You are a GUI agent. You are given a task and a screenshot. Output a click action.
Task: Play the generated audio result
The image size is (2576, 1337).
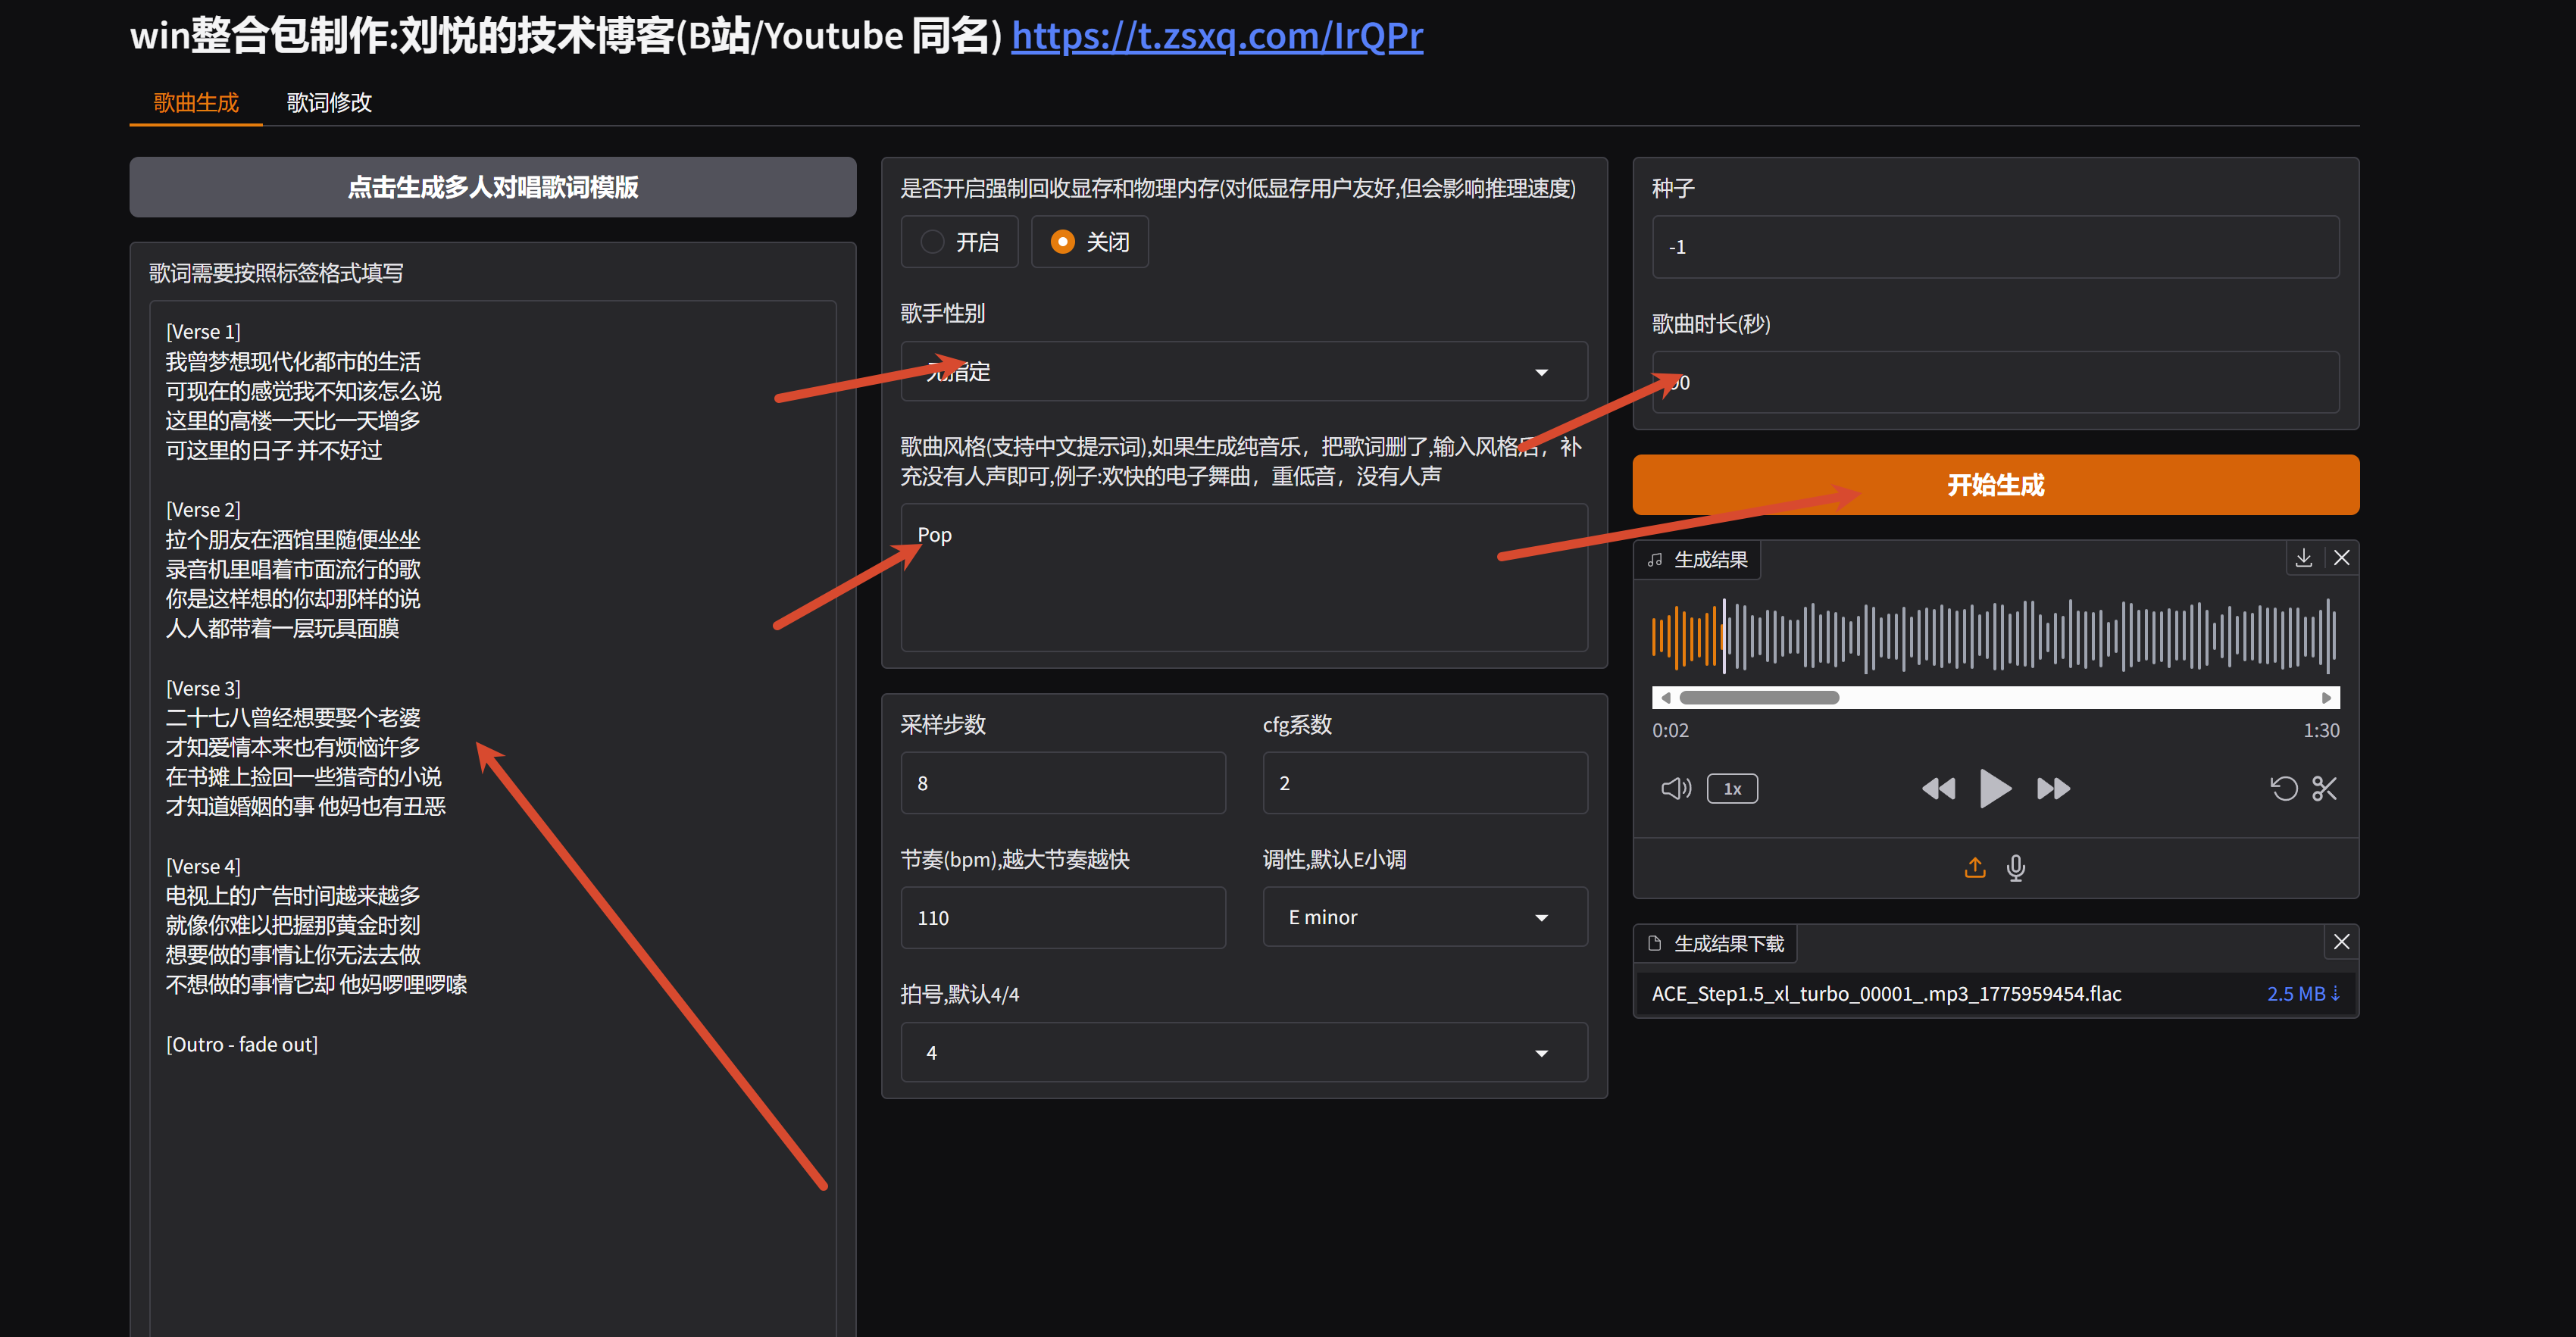(x=1994, y=789)
